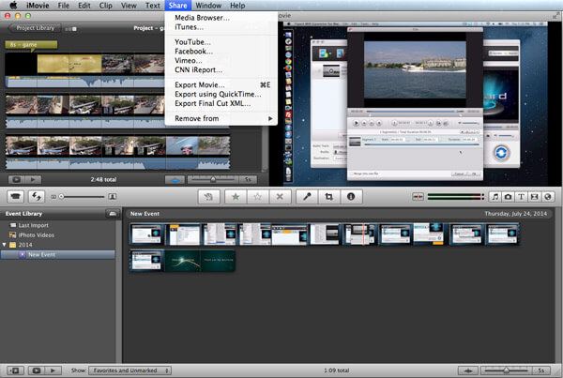Select first event clip thumbnail

point(146,234)
